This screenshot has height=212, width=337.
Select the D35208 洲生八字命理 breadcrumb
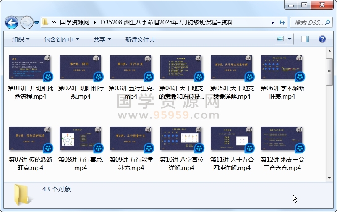167,22
